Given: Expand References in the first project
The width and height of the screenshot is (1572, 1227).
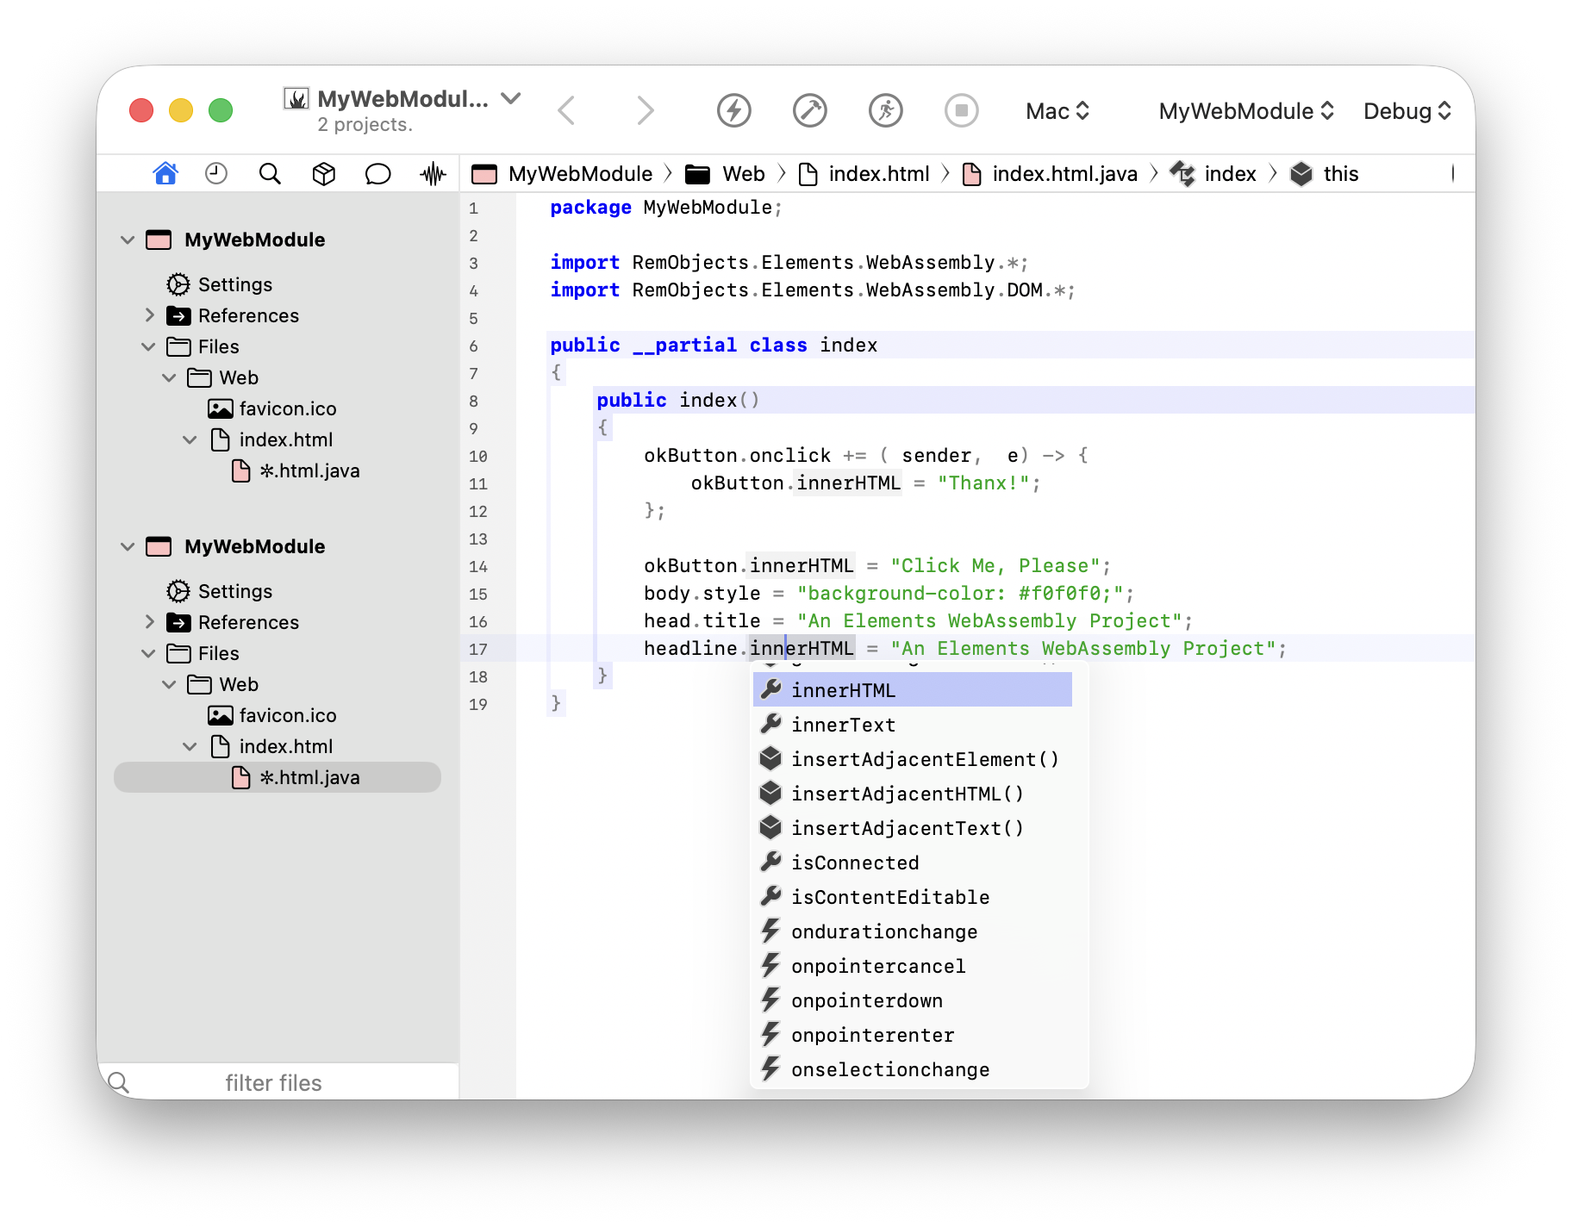Looking at the screenshot, I should (149, 315).
